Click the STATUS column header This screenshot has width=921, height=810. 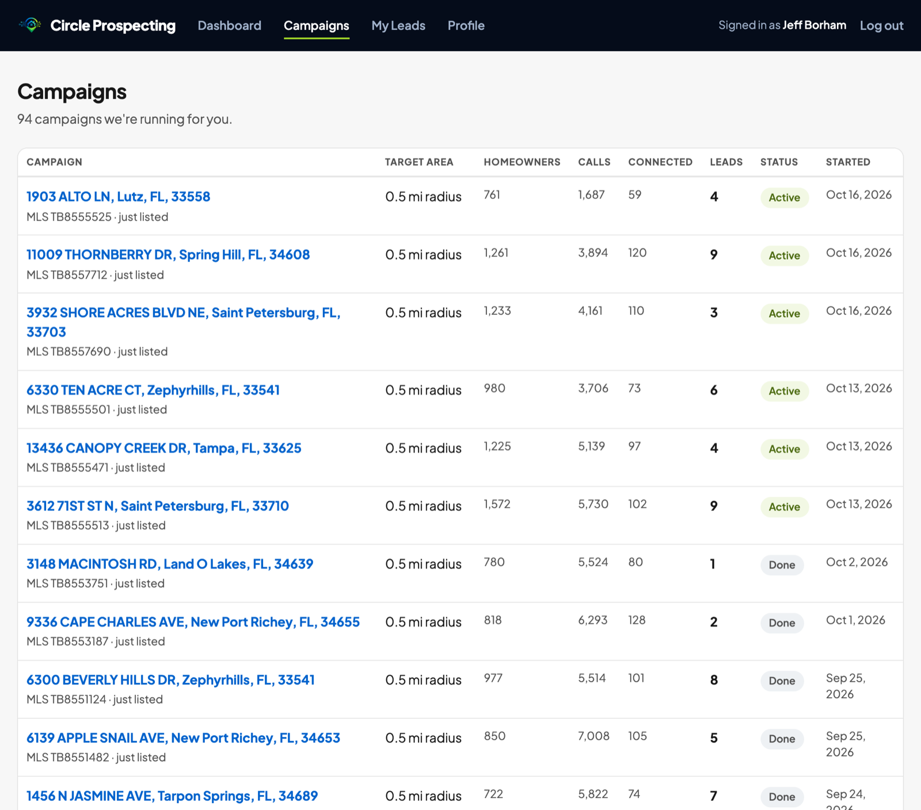tap(779, 162)
